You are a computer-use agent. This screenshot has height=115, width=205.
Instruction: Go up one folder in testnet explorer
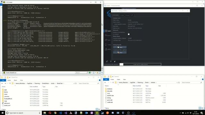113,82
